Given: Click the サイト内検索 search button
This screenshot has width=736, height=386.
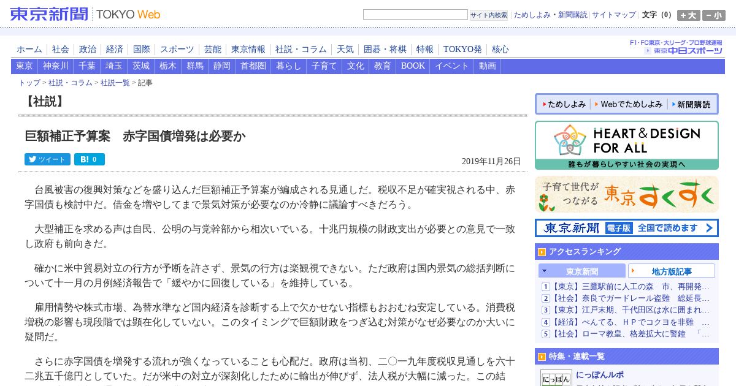Looking at the screenshot, I should coord(489,15).
